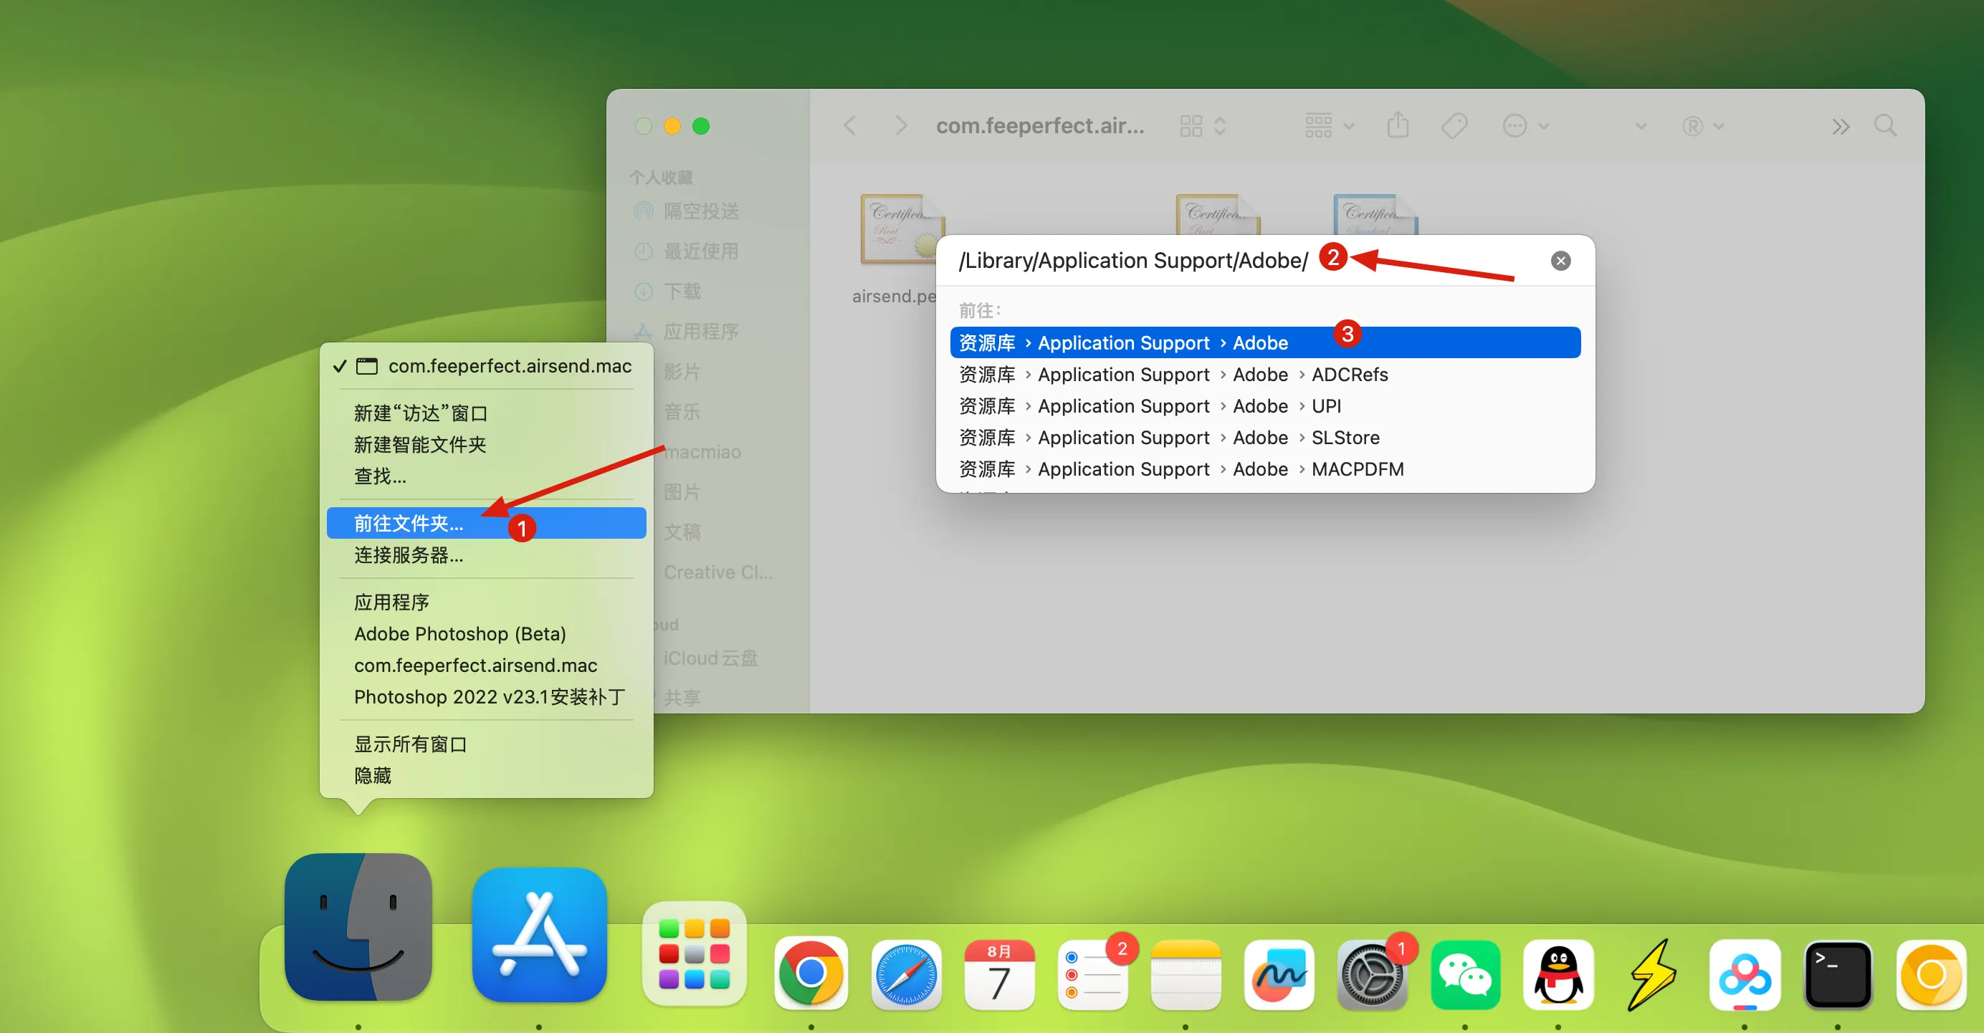Screen dimensions: 1984x1033
Task: Open the blank chevron toolbar dropdown
Action: [x=1641, y=126]
